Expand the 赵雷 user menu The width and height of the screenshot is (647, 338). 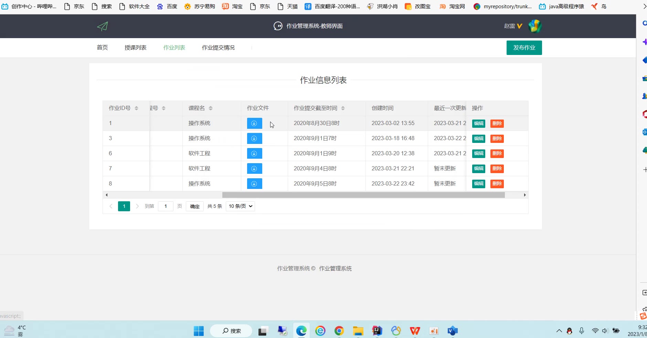(x=513, y=26)
